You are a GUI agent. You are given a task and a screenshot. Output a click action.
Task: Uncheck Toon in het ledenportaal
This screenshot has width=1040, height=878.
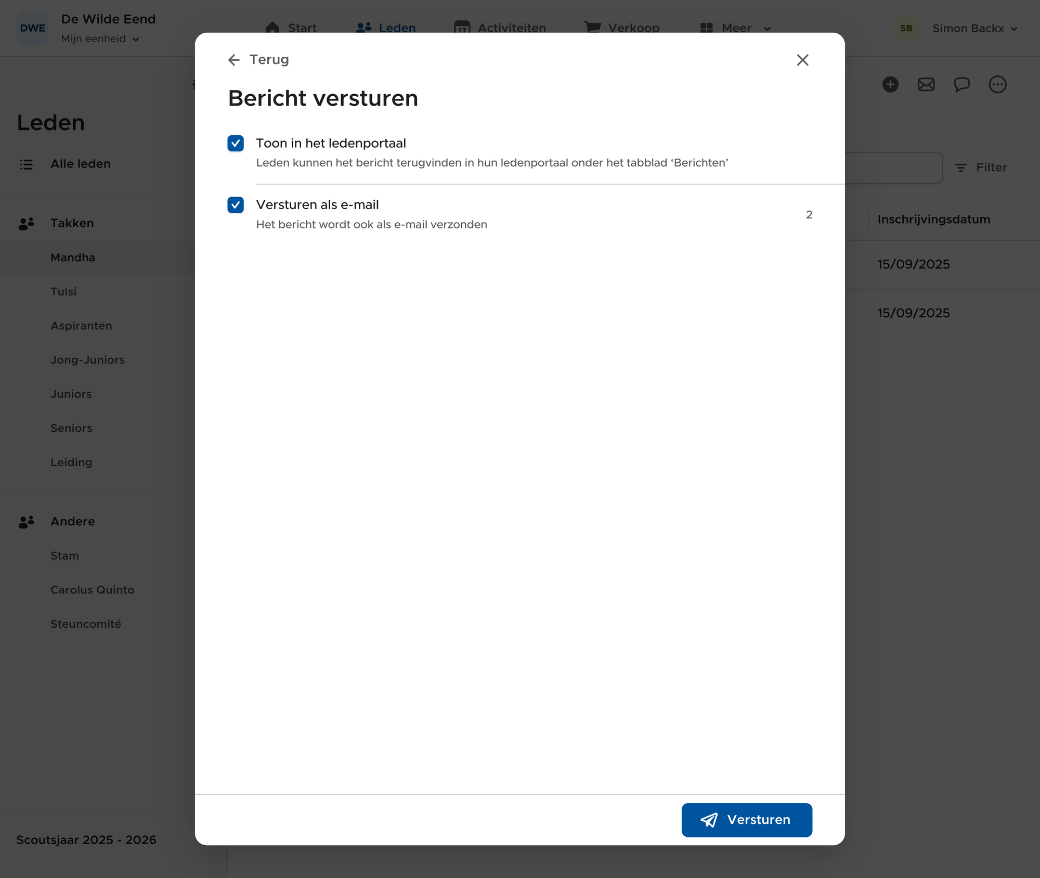coord(236,143)
